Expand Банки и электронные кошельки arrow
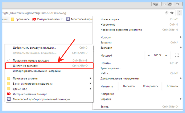The height and width of the screenshot is (113, 185). click(91, 83)
